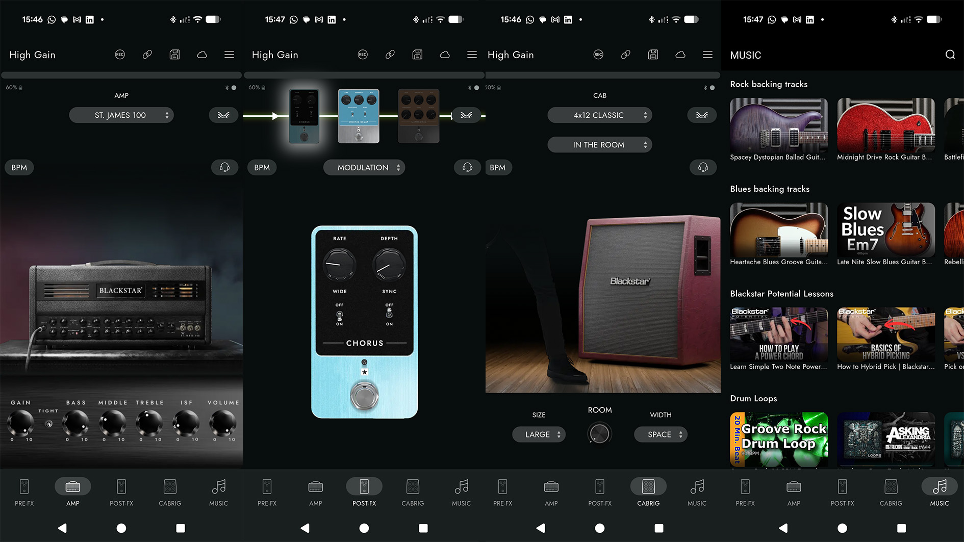Image resolution: width=964 pixels, height=542 pixels.
Task: Switch to AMP tab on POST-FX screen
Action: 316,493
